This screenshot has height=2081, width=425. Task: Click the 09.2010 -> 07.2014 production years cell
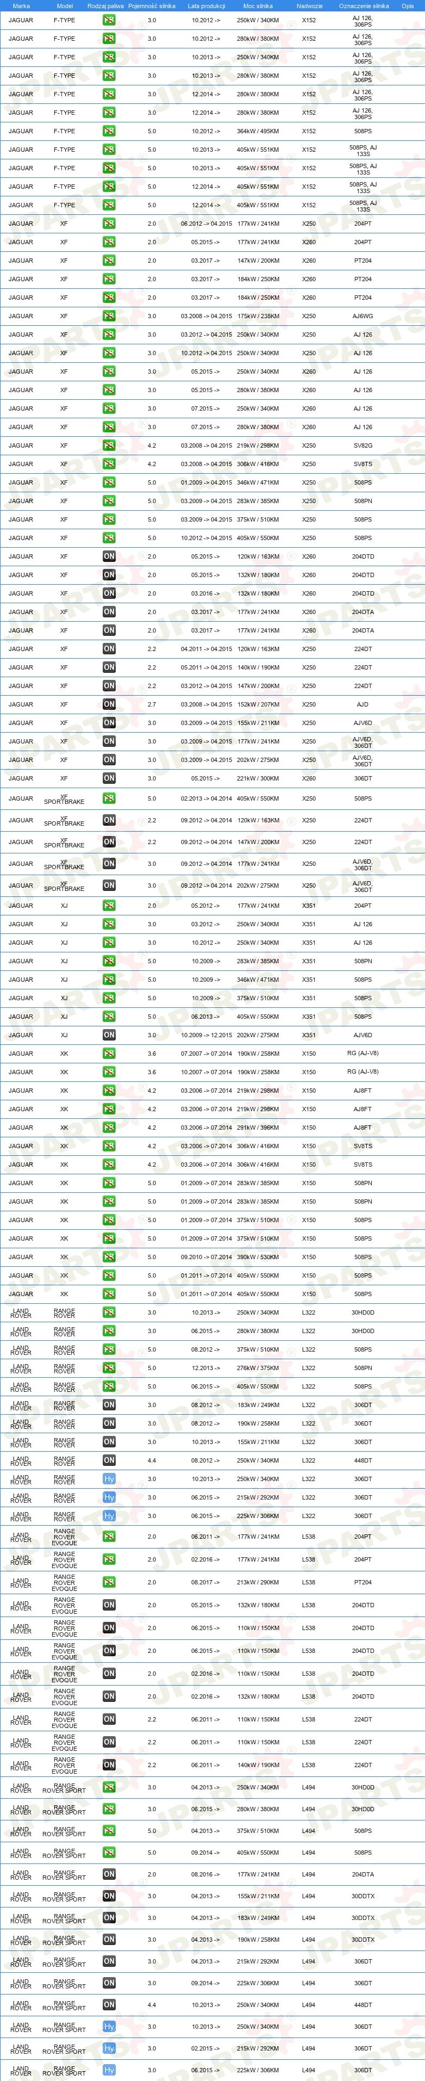(207, 1257)
